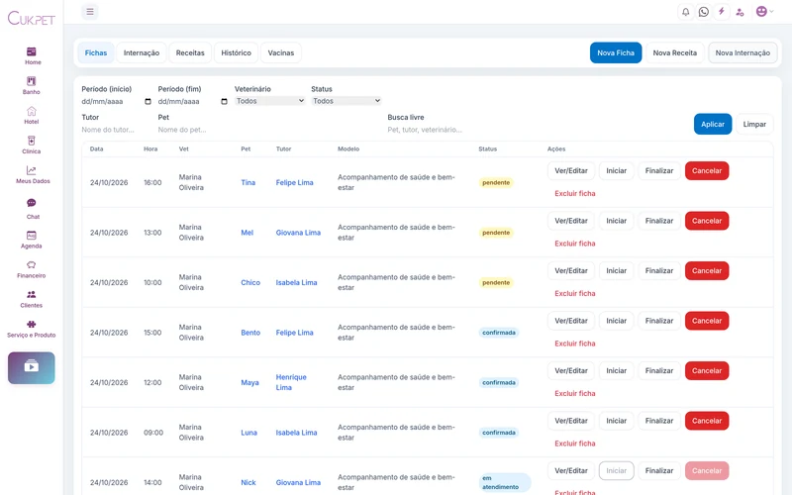The width and height of the screenshot is (792, 495).
Task: Click the lightning bolt quick actions icon
Action: click(x=722, y=12)
